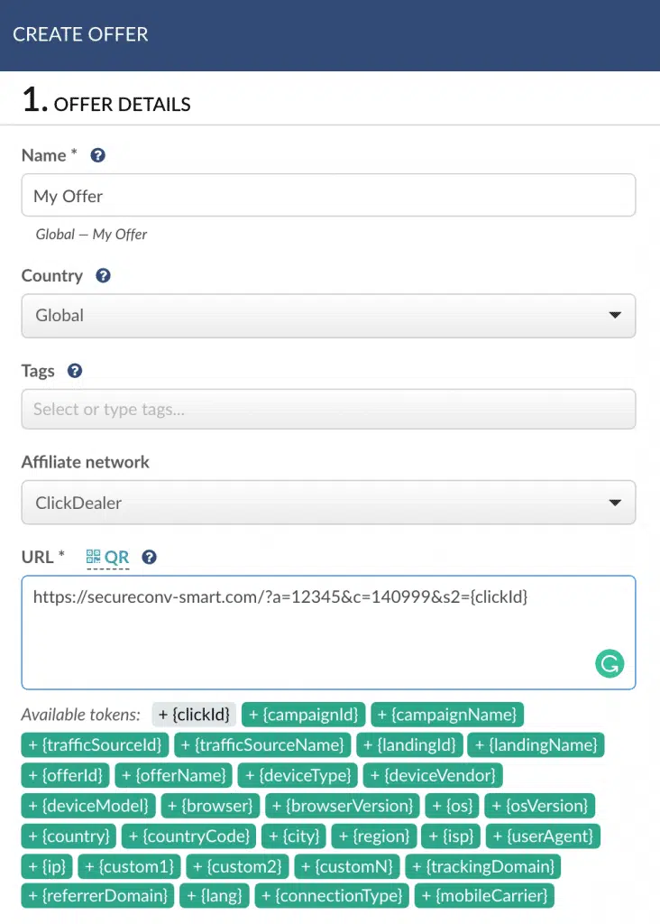Open the QR code generator link
This screenshot has height=924, width=660.
(107, 558)
